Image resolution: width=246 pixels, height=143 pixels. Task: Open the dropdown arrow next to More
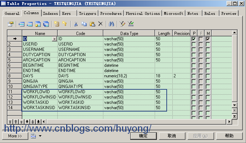tap(40, 136)
